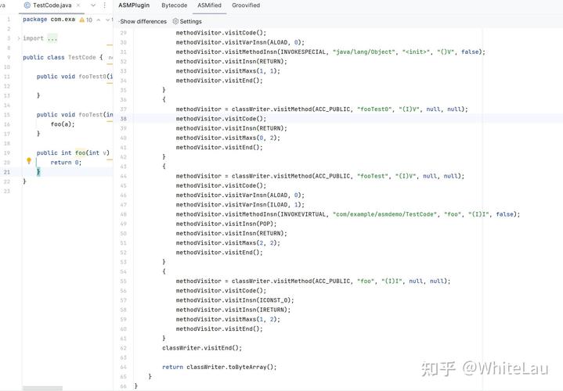Click the 'visitInsn(ICONST_0);' line

click(235, 300)
